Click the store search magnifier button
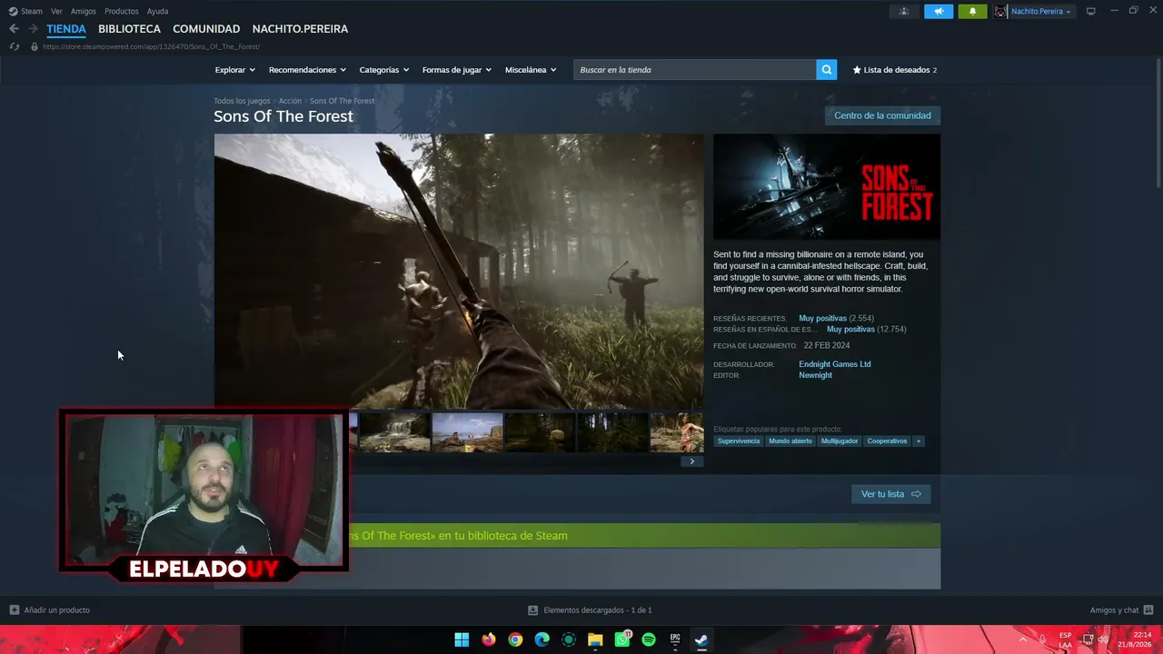This screenshot has width=1163, height=654. point(826,70)
